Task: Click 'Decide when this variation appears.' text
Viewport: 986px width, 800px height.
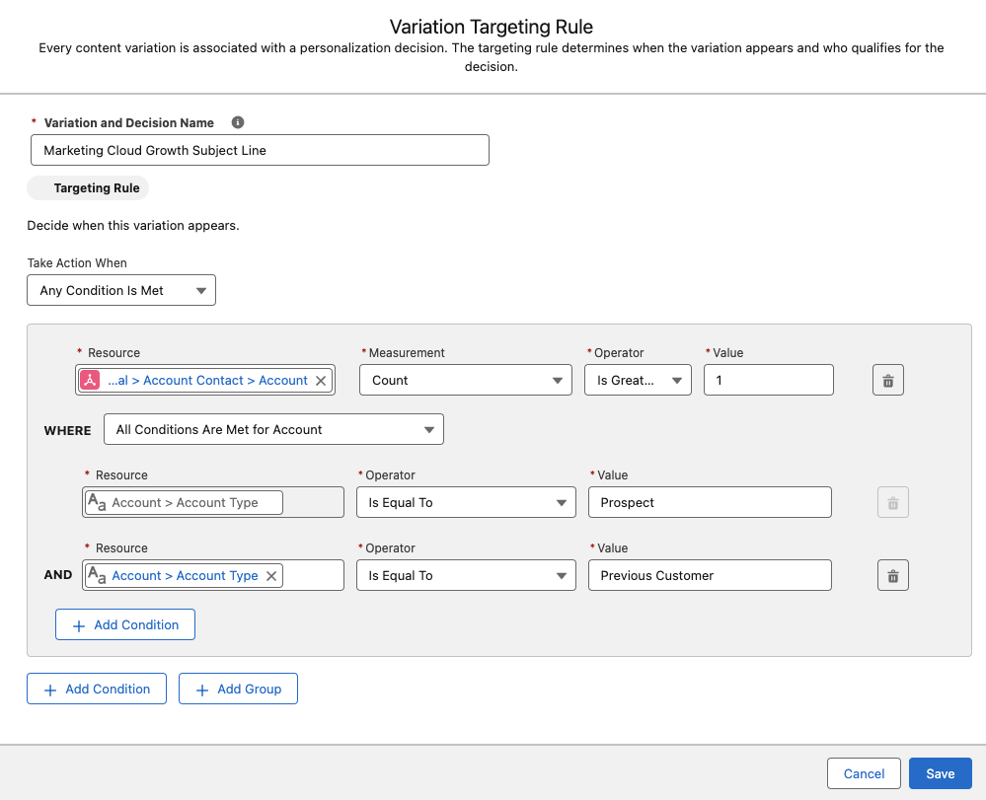Action: 133,226
